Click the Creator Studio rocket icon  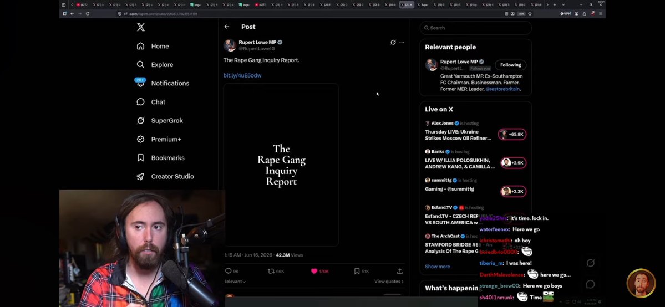(140, 177)
